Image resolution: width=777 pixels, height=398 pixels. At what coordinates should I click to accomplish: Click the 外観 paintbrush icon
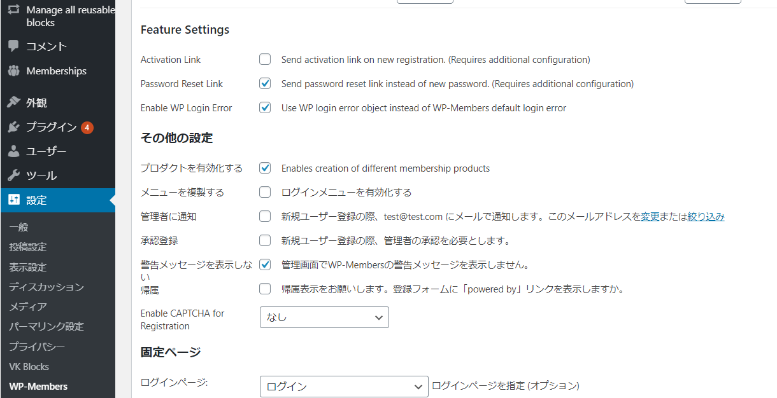[x=13, y=102]
